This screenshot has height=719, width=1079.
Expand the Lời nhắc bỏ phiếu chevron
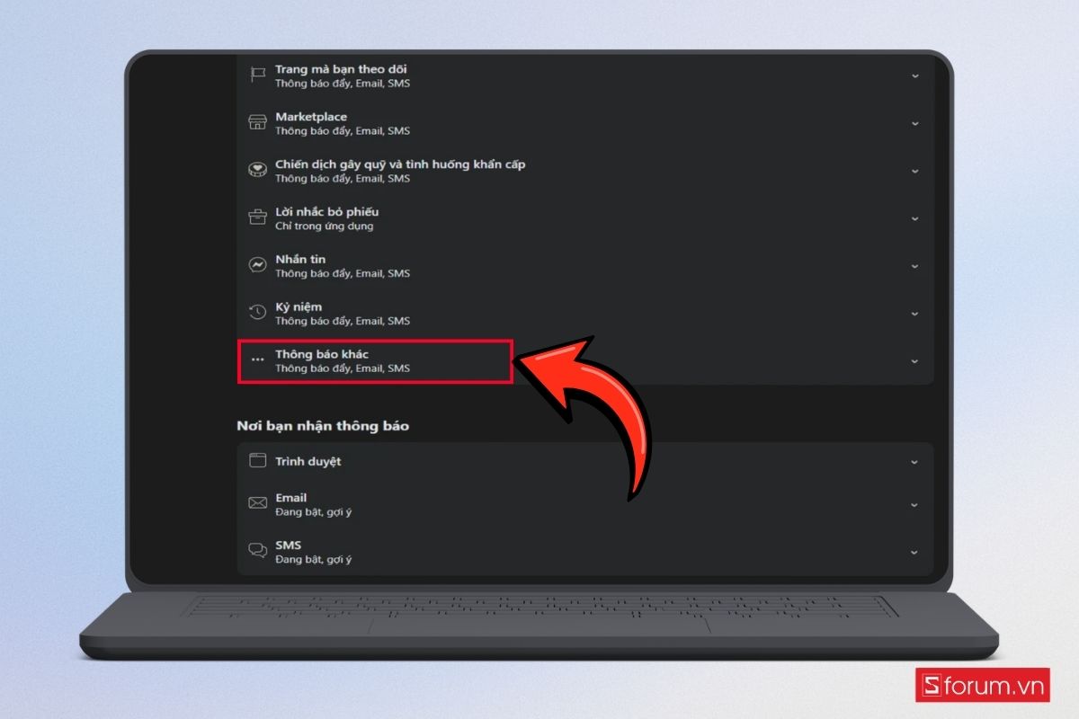tap(914, 218)
